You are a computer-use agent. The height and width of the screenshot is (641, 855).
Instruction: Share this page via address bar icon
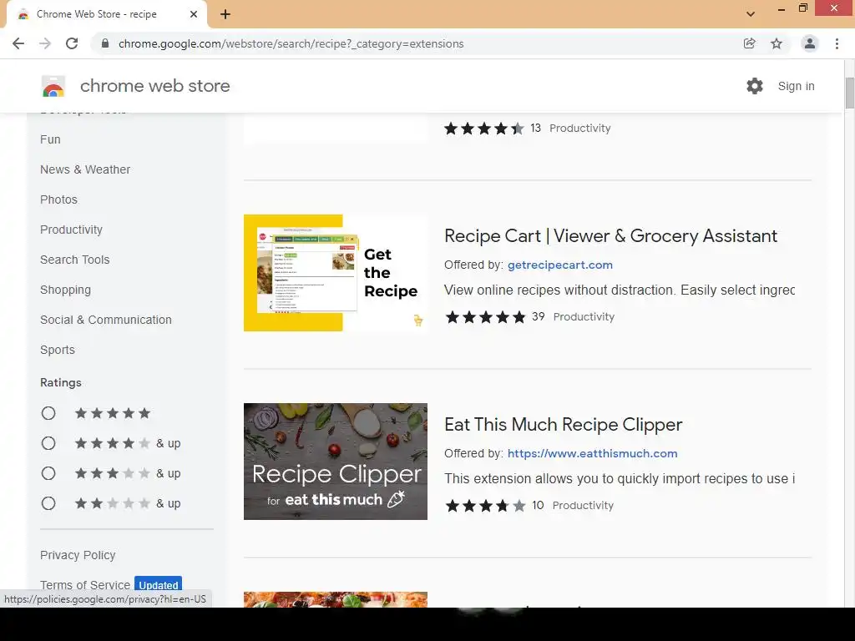[749, 43]
